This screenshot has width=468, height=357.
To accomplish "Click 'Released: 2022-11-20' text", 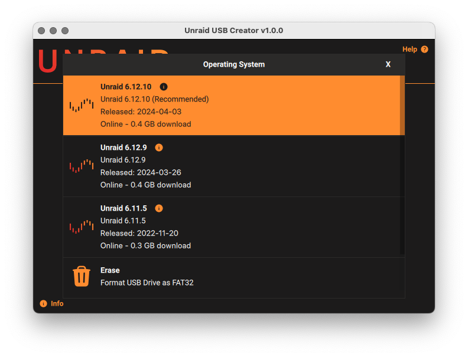I will click(139, 233).
